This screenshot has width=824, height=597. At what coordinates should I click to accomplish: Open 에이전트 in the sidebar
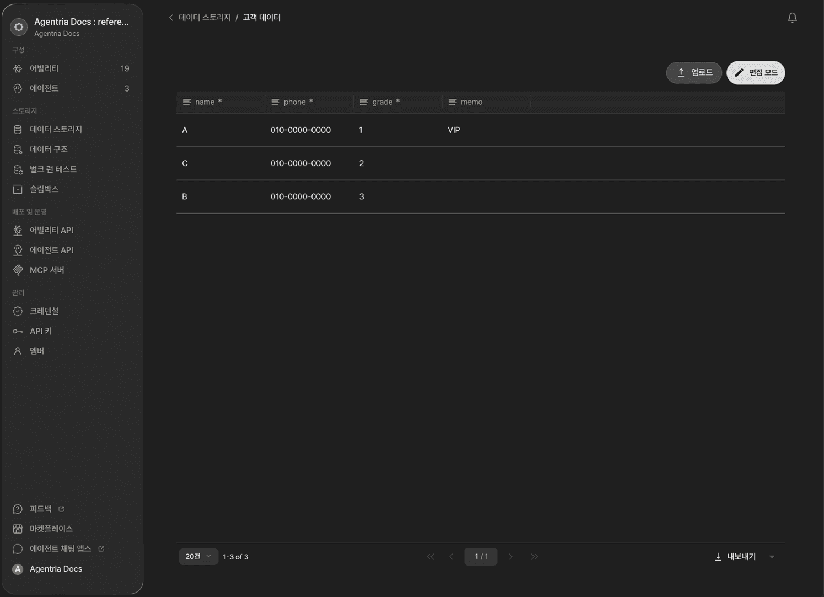click(x=72, y=88)
